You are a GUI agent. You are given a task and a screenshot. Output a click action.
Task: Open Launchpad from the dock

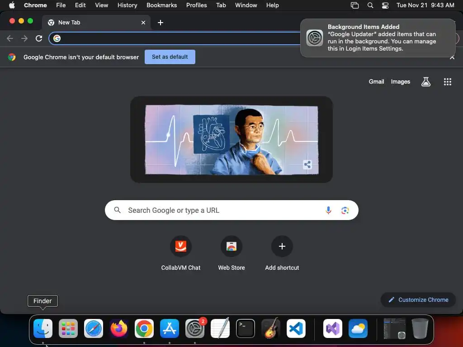click(x=68, y=328)
